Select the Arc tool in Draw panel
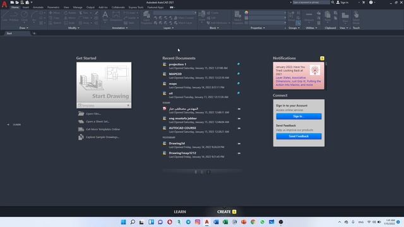404x227 pixels. click(x=34, y=16)
